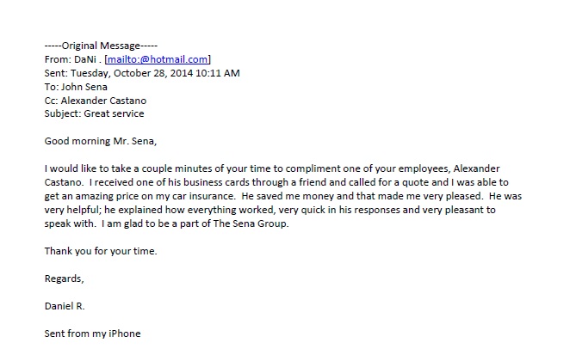The width and height of the screenshot is (570, 355).
Task: Click Alexander Castano in the Cc line
Action: (103, 101)
